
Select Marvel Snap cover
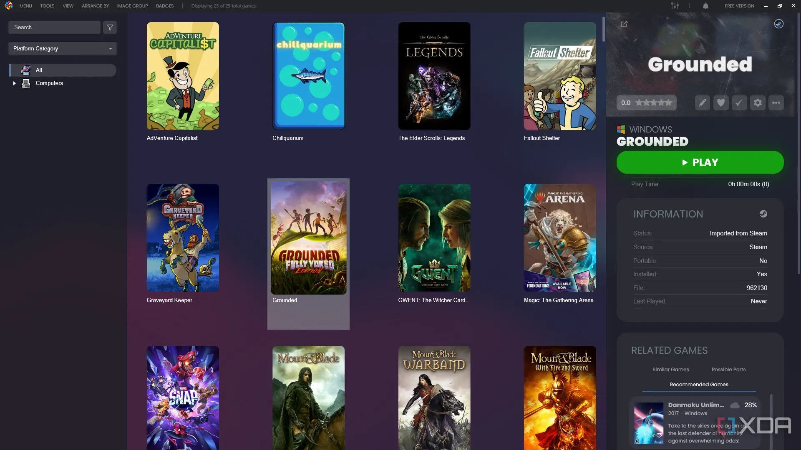click(x=183, y=398)
